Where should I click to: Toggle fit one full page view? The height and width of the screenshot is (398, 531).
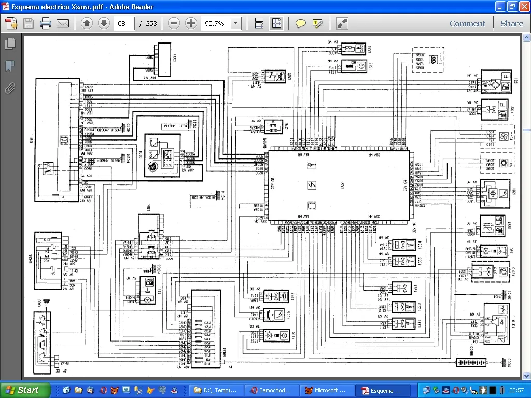[276, 23]
